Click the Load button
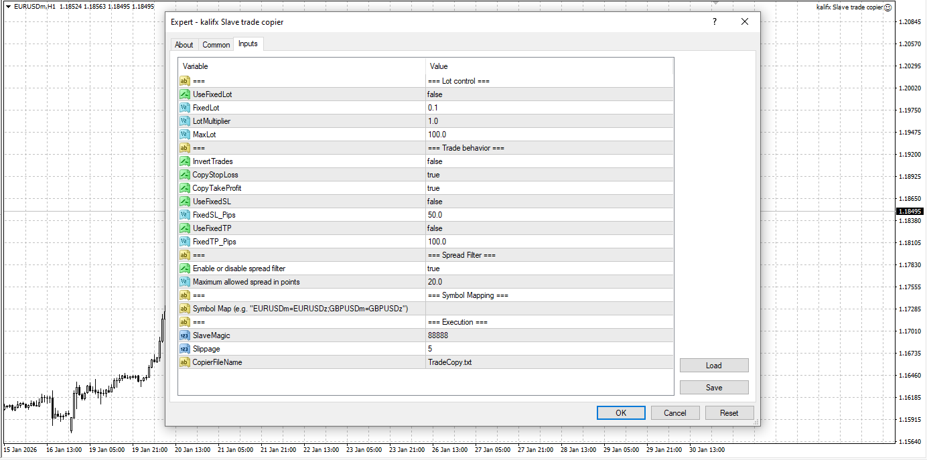Screen dimensions: 927x460 point(714,365)
